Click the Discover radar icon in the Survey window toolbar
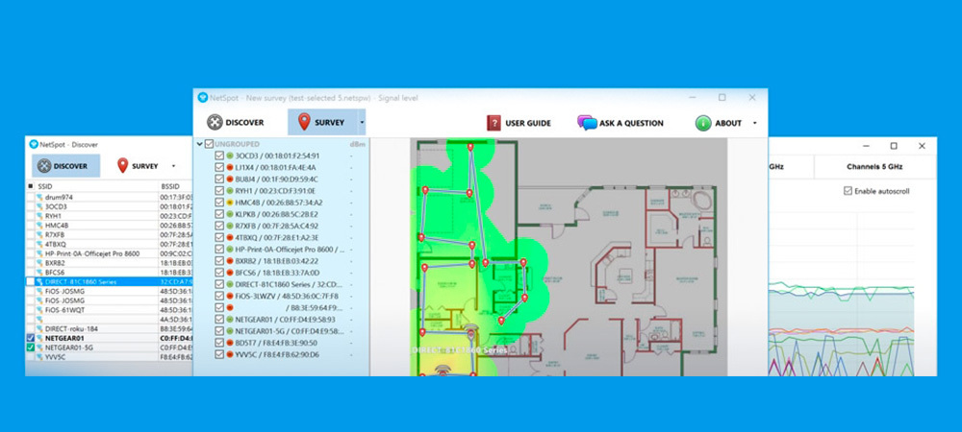Image resolution: width=962 pixels, height=432 pixels. tap(215, 122)
